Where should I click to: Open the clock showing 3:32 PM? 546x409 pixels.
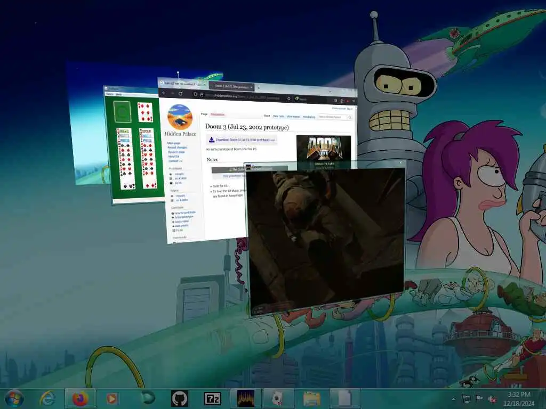coord(519,398)
